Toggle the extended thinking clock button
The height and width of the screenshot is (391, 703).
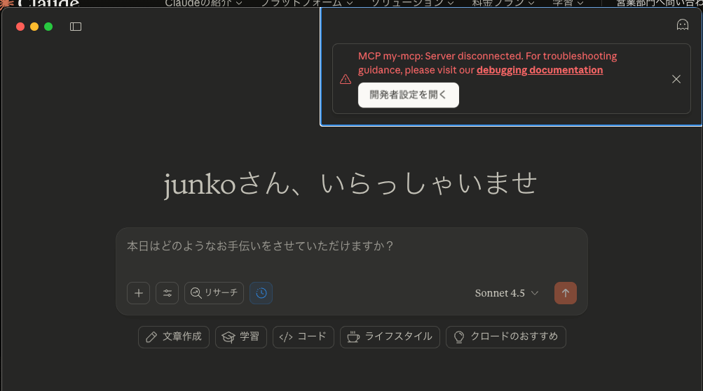(x=261, y=293)
